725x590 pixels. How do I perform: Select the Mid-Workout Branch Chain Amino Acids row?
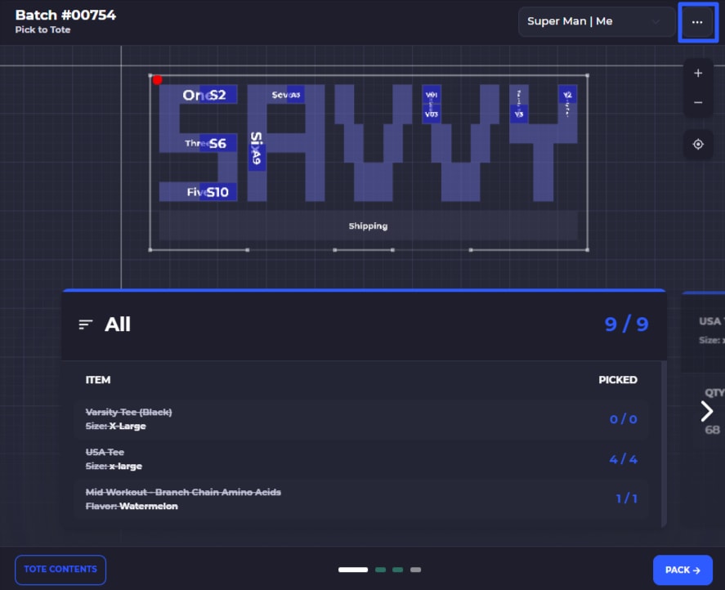pyautogui.click(x=360, y=499)
